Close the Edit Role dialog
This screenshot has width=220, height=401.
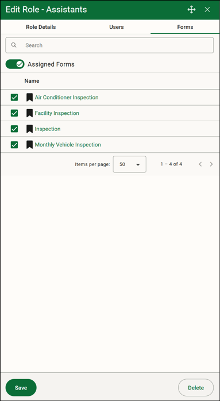point(207,10)
